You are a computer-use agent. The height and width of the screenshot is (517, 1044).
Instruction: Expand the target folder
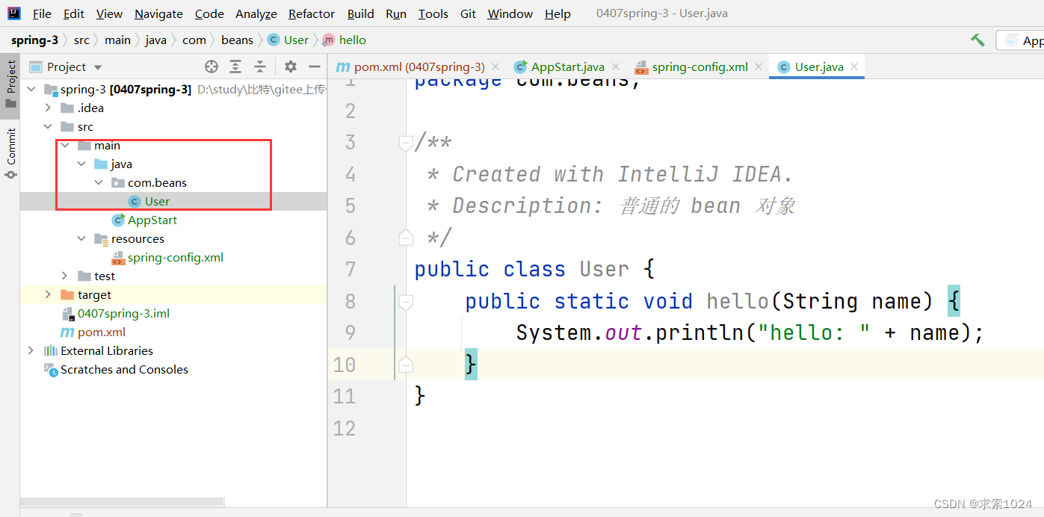[x=48, y=294]
